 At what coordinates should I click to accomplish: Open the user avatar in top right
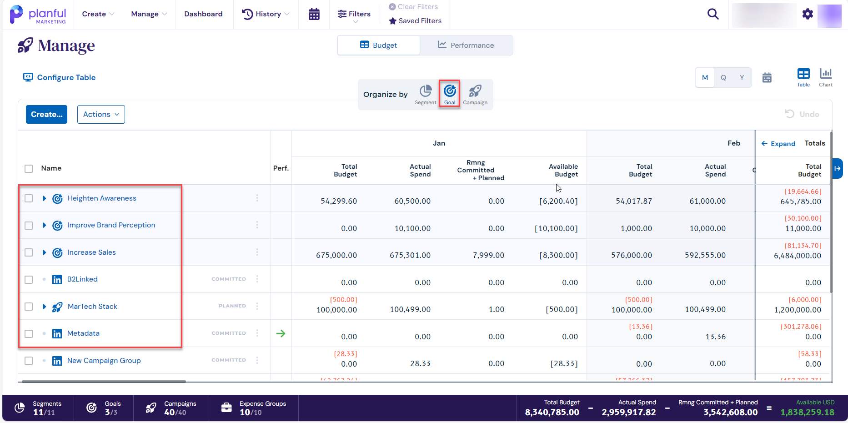pos(829,15)
